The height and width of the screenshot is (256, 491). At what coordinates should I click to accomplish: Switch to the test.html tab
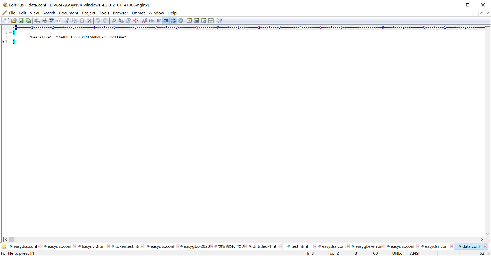[x=299, y=246]
